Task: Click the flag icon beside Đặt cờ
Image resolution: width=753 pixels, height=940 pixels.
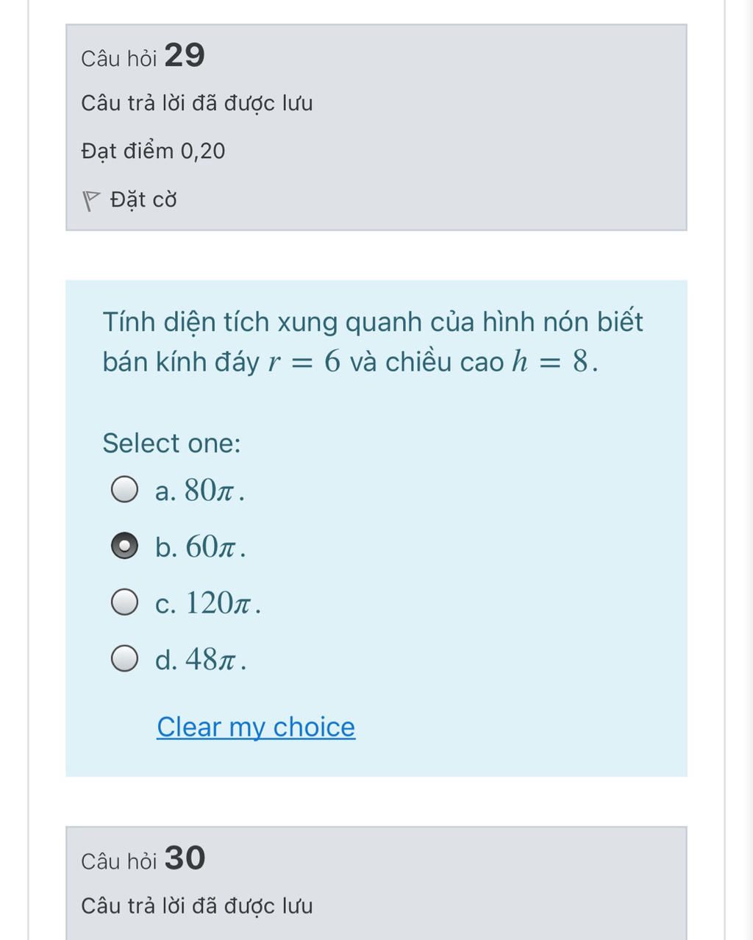Action: 90,201
